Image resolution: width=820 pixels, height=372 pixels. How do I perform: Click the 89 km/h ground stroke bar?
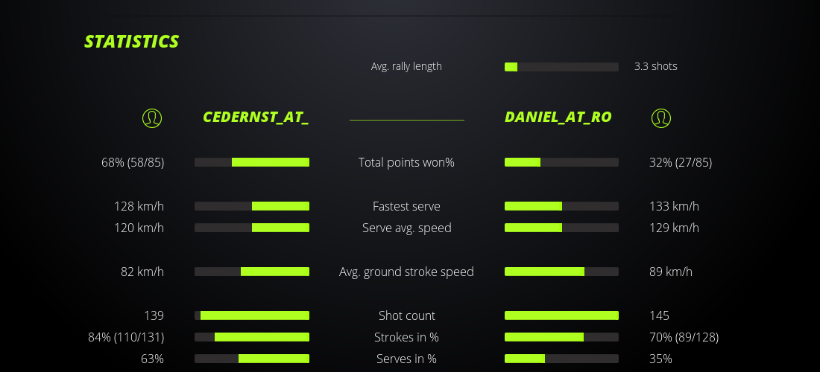pyautogui.click(x=561, y=272)
